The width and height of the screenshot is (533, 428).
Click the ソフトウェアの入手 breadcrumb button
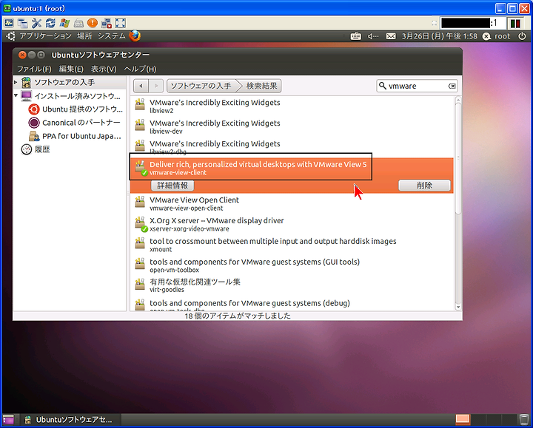coord(202,86)
